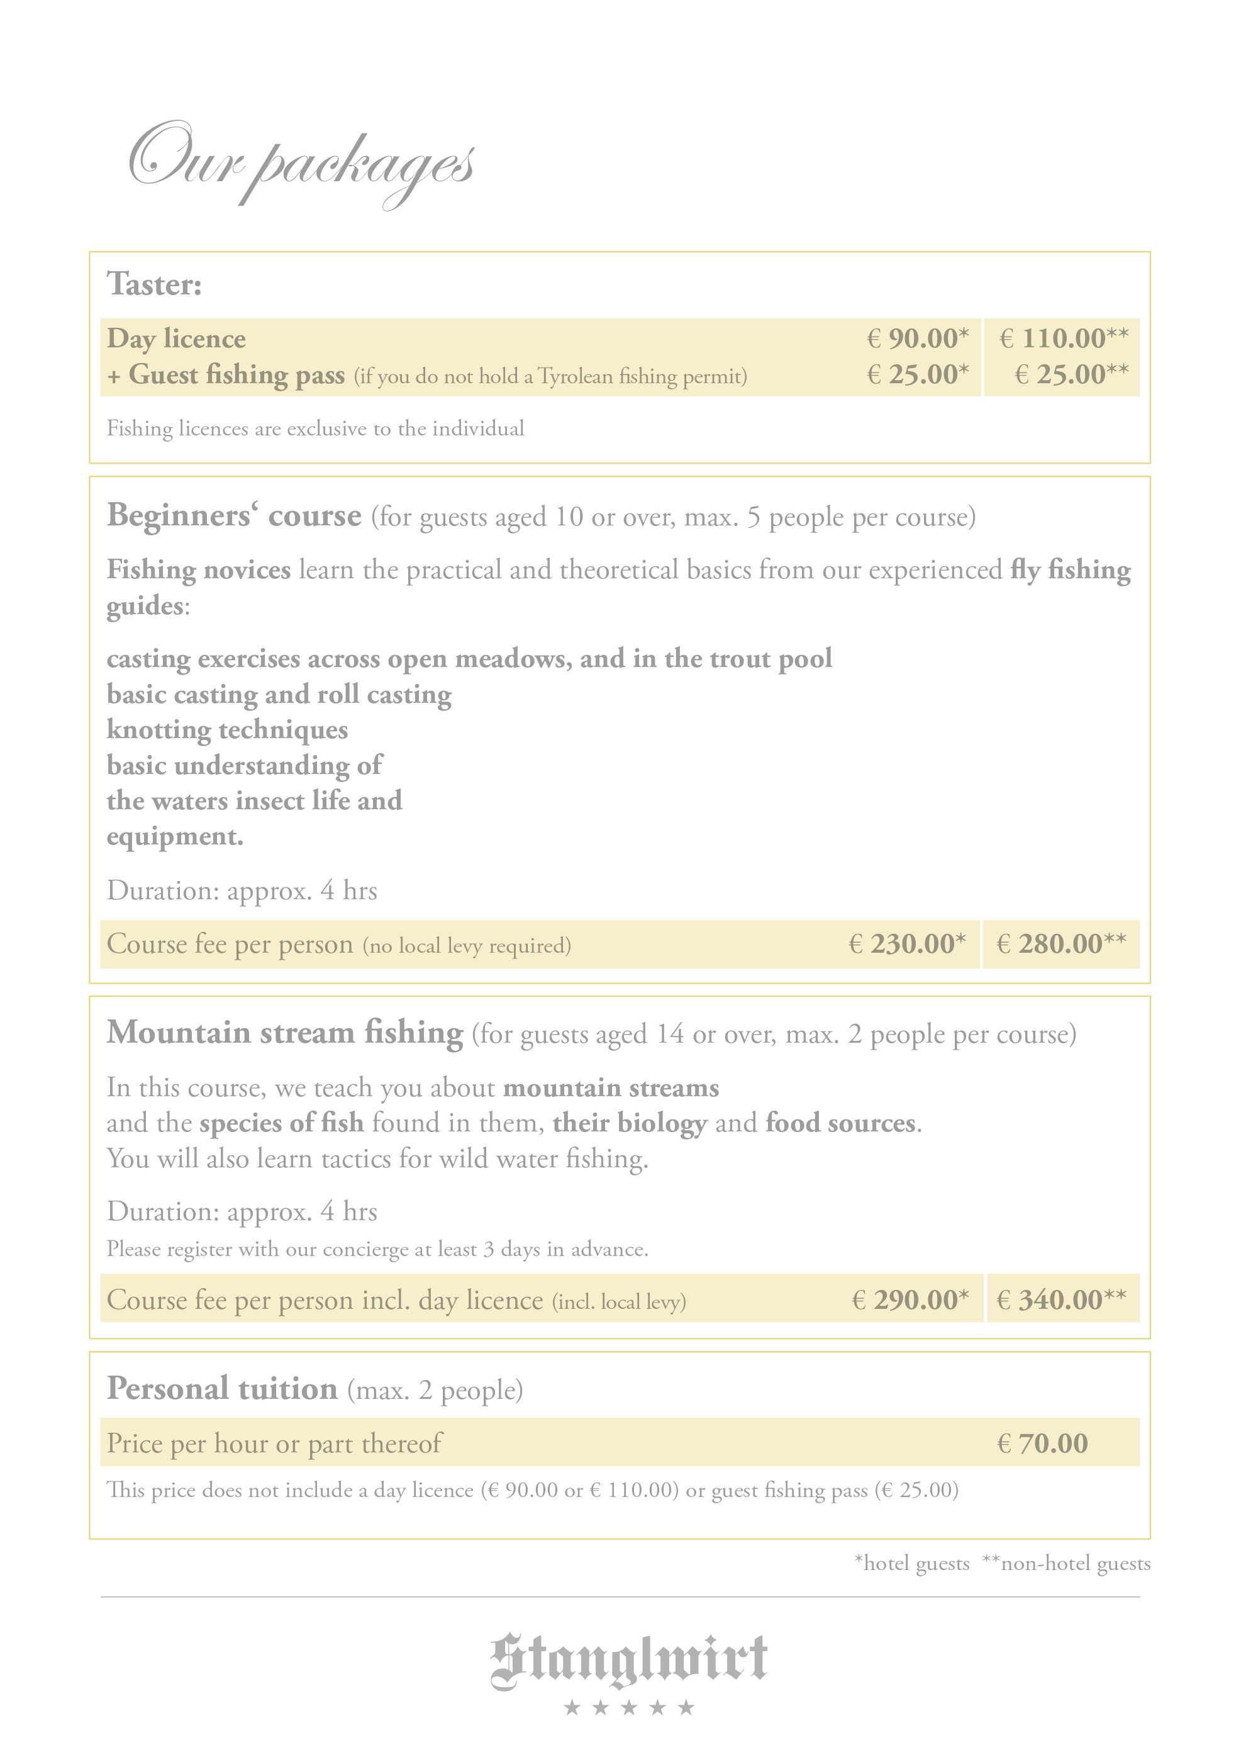This screenshot has height=1762, width=1241.
Task: Select the € 340.00 mountain stream fee
Action: pos(1062,1300)
